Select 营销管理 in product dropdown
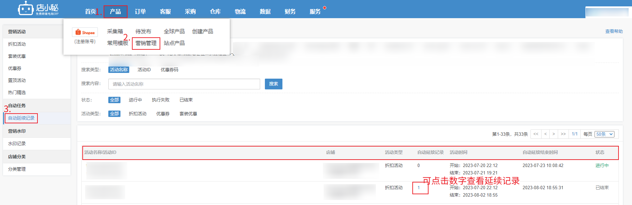Viewport: 632px width, 205px height. pos(146,43)
